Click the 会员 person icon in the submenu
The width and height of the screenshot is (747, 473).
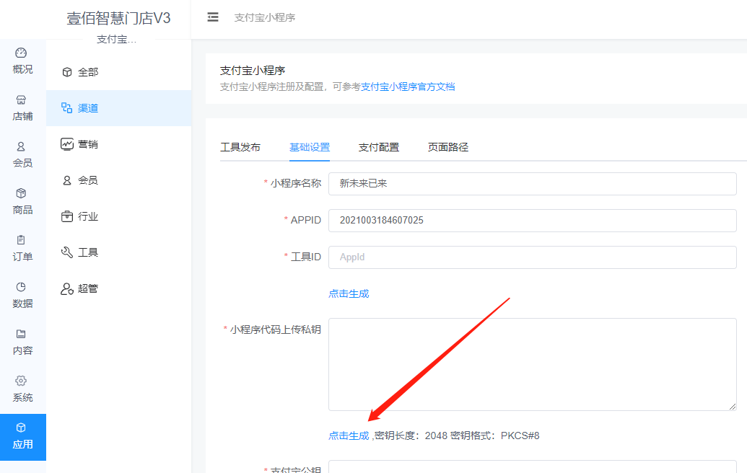pyautogui.click(x=67, y=180)
